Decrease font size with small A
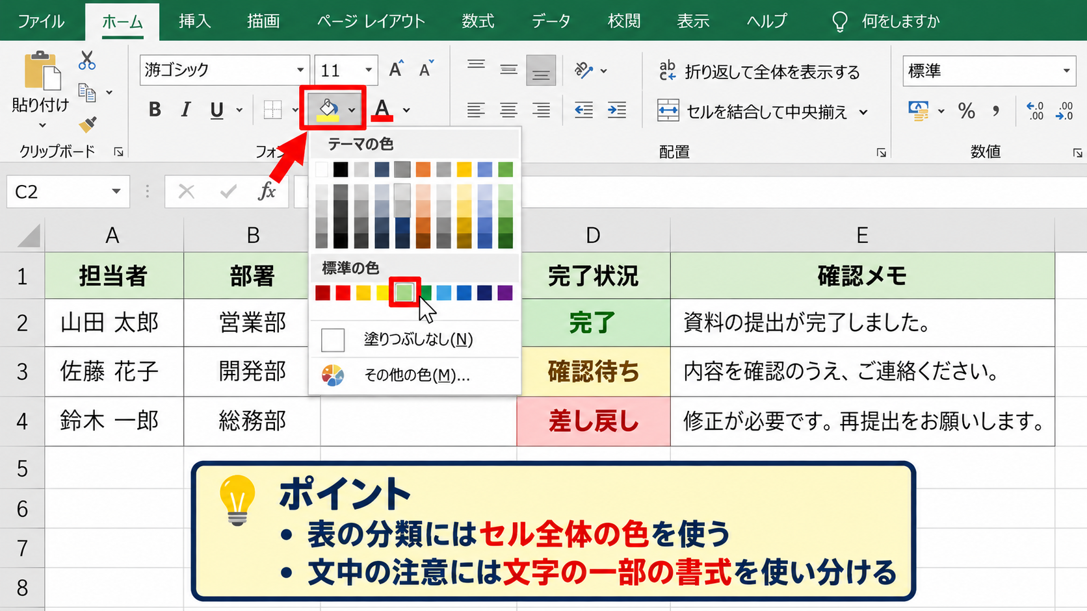Screen dimensions: 1087x611 point(426,69)
